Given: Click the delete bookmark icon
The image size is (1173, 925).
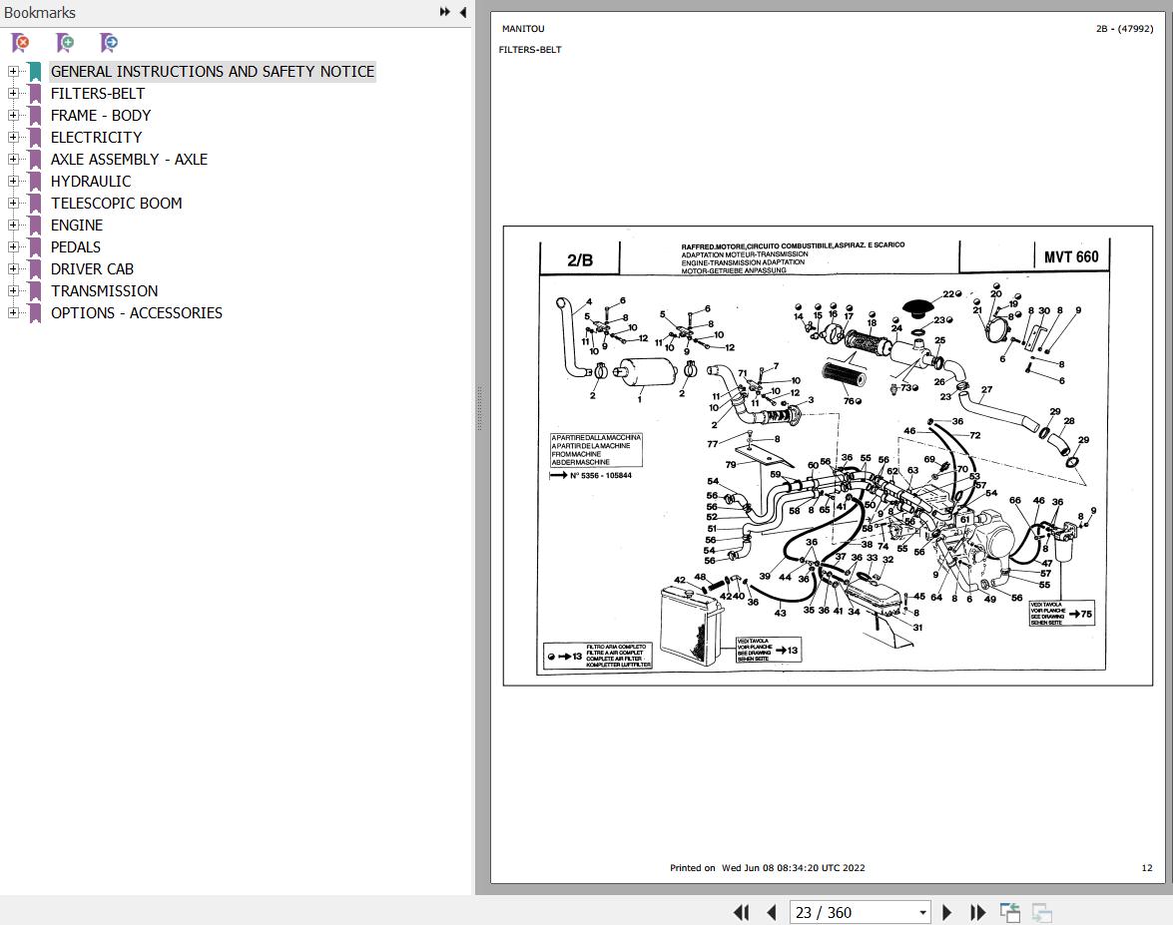Looking at the screenshot, I should [20, 43].
